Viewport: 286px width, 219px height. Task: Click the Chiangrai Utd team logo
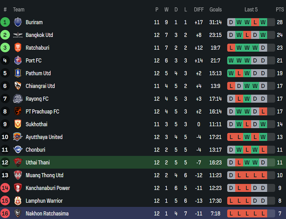pos(18,86)
